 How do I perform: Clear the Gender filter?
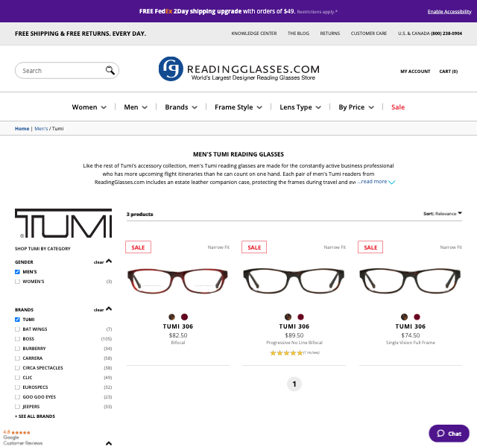tap(98, 262)
